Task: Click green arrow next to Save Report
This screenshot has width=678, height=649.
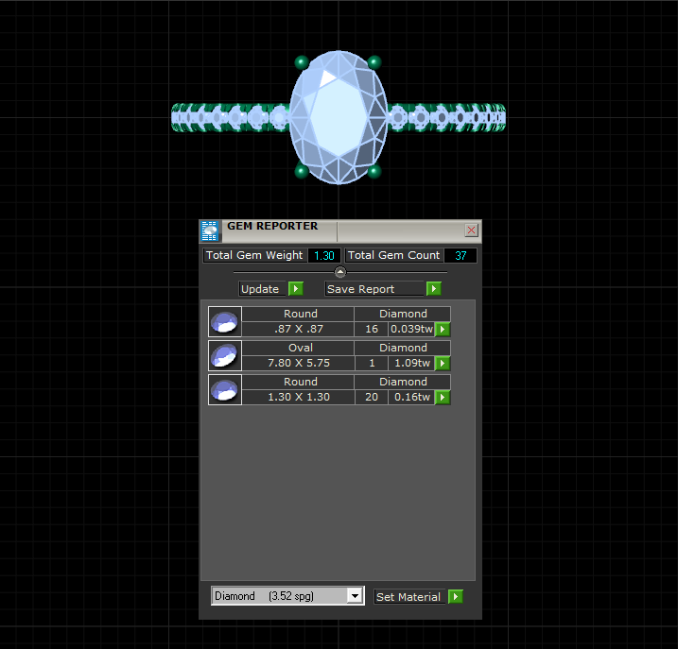Action: [434, 289]
